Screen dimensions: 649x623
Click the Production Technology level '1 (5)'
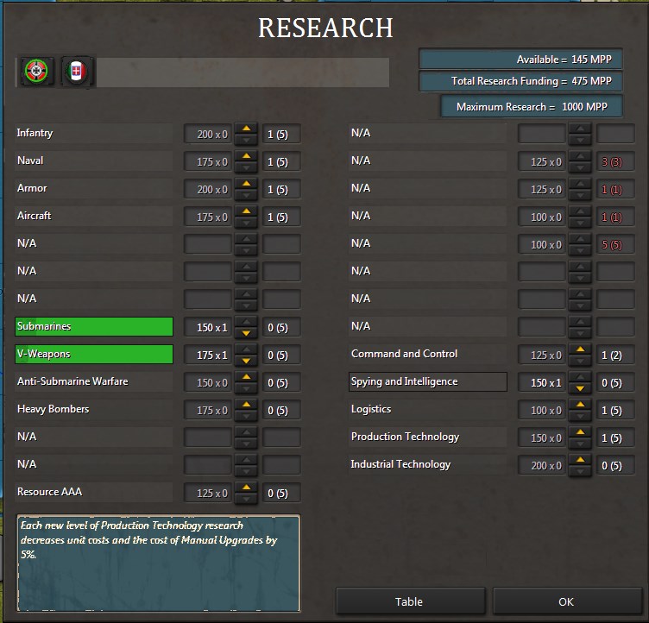(x=615, y=438)
